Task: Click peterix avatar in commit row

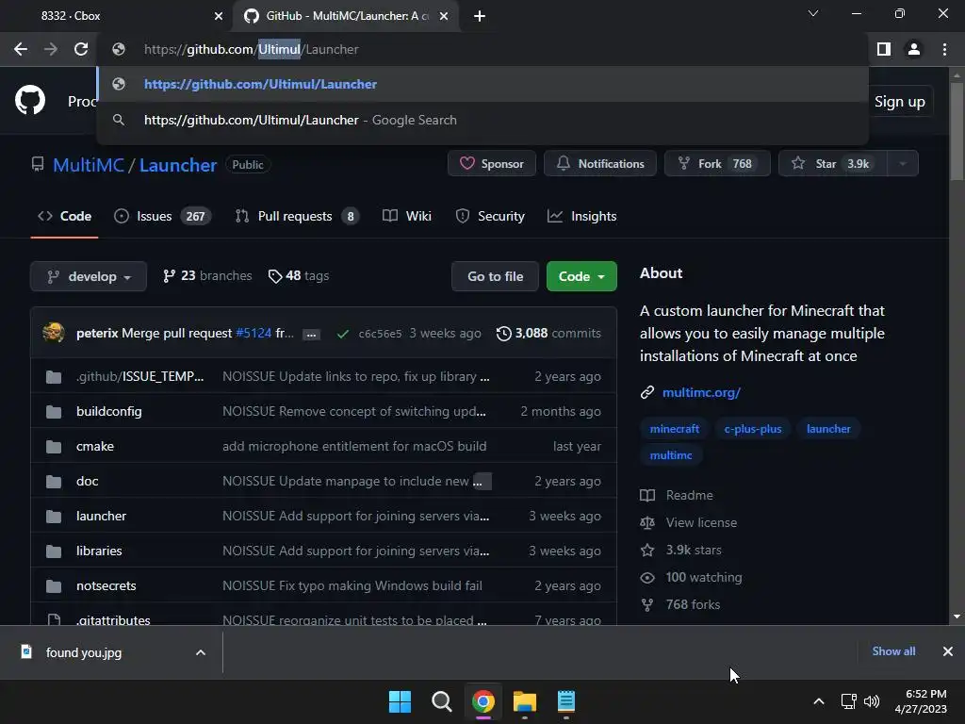Action: pos(54,333)
